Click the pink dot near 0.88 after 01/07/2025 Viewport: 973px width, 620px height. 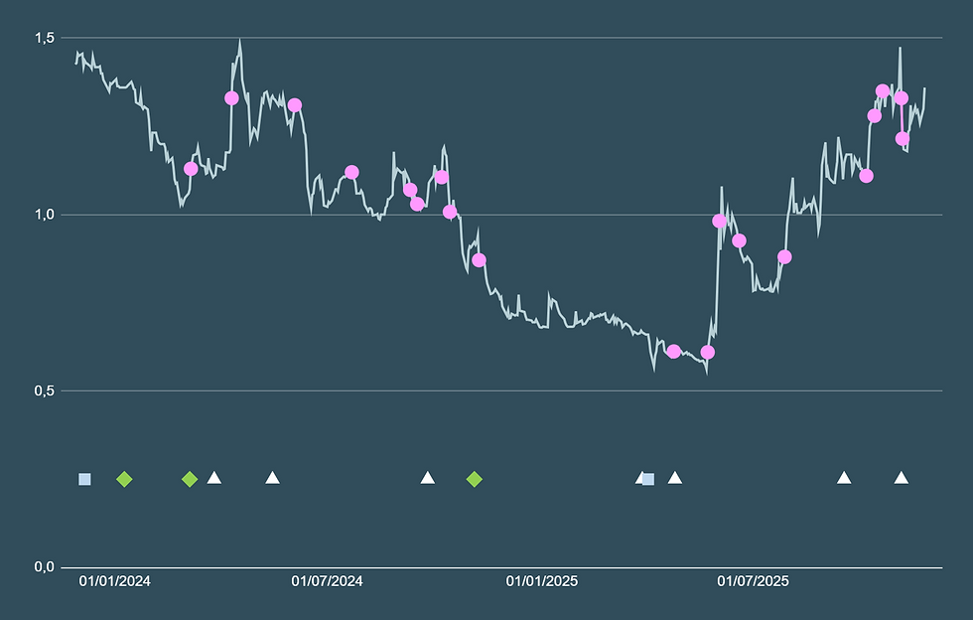pyautogui.click(x=784, y=257)
